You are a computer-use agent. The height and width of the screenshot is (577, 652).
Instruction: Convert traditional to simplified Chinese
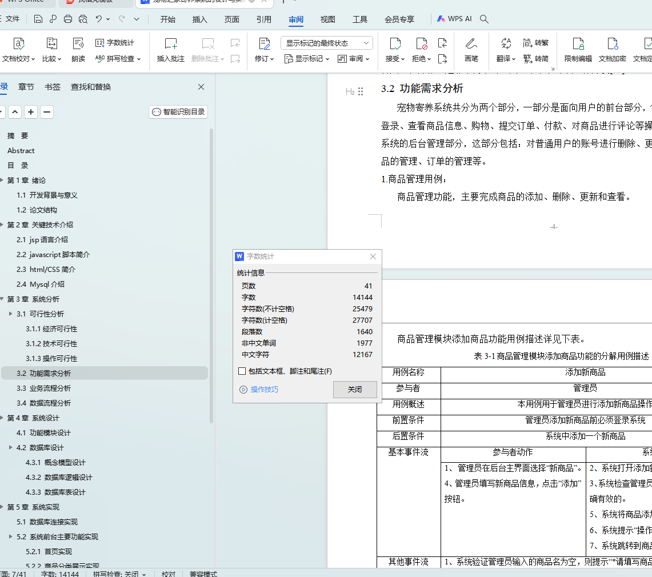click(x=535, y=59)
